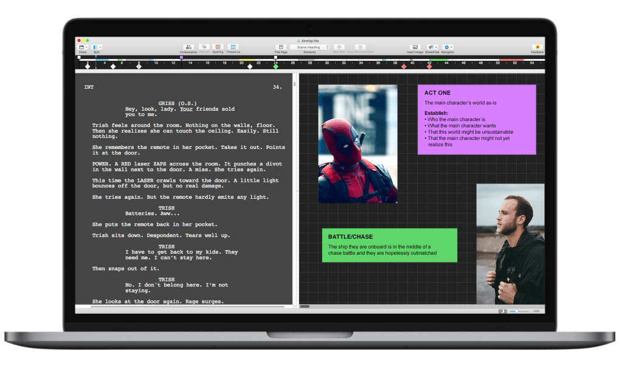Open the Feedback button
The image size is (622, 377).
(x=537, y=47)
